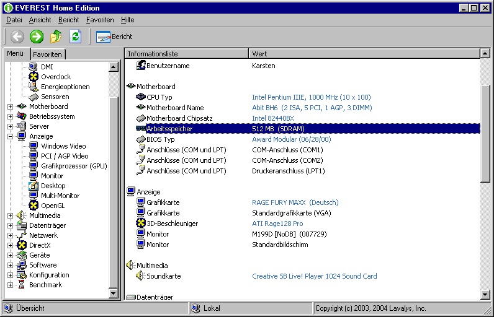Expand the DirectX tree node
Screen dimensions: 494x317
click(10, 245)
